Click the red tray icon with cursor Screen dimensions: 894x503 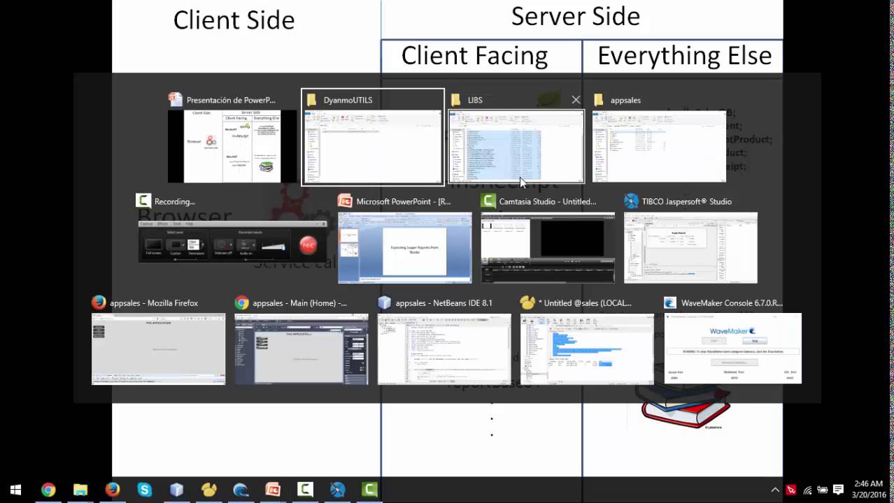pos(791,490)
